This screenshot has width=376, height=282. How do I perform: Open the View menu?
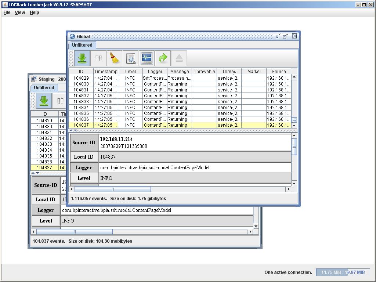20,12
